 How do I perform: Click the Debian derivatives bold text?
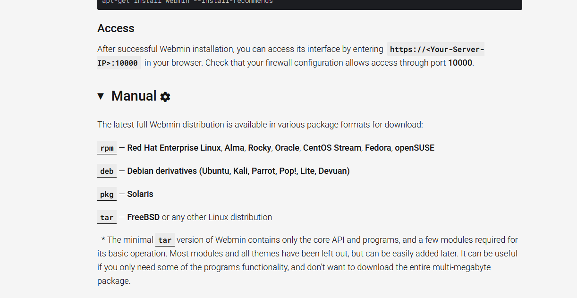(238, 171)
